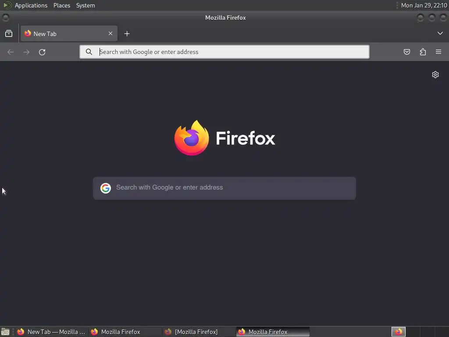Open the Firefox hamburger application menu
Image resolution: width=449 pixels, height=337 pixels.
coord(438,52)
